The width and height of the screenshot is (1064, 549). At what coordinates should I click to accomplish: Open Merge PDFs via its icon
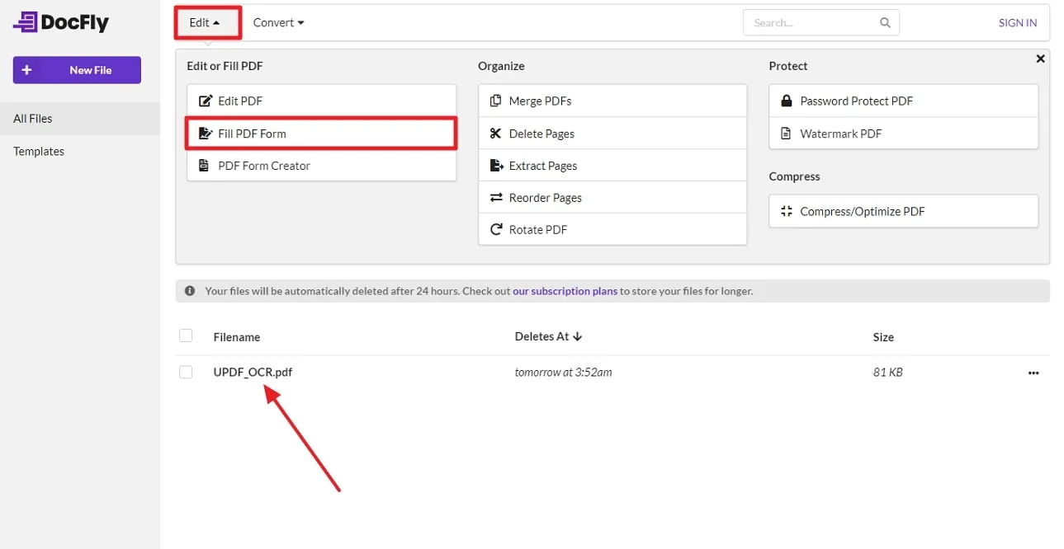point(497,100)
